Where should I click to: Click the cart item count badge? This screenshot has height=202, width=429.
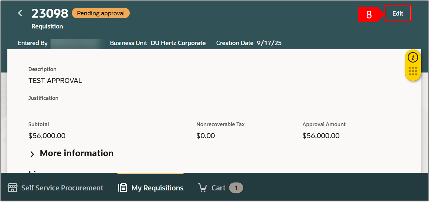(x=236, y=188)
